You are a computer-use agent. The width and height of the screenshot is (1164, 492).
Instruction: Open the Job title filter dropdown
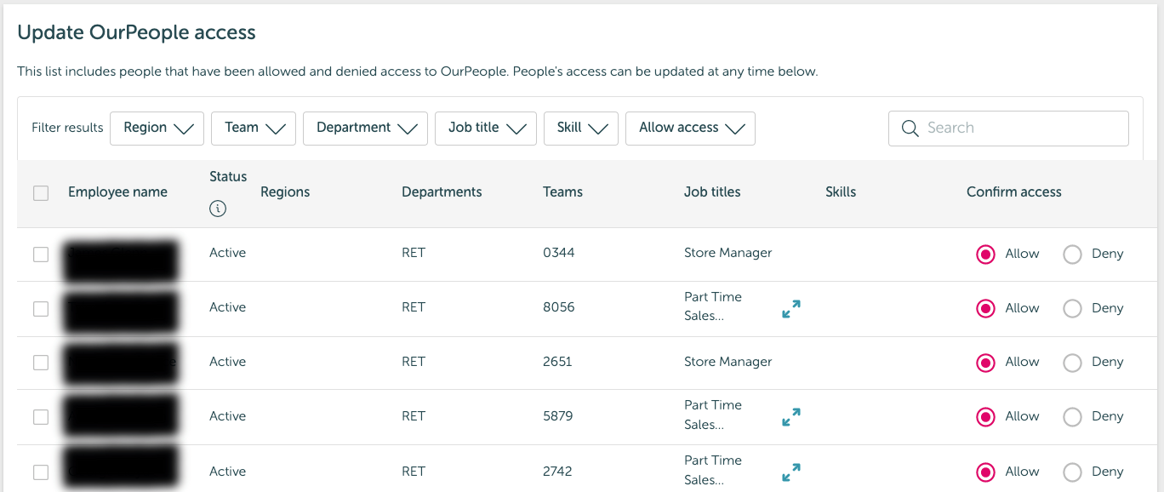point(486,129)
